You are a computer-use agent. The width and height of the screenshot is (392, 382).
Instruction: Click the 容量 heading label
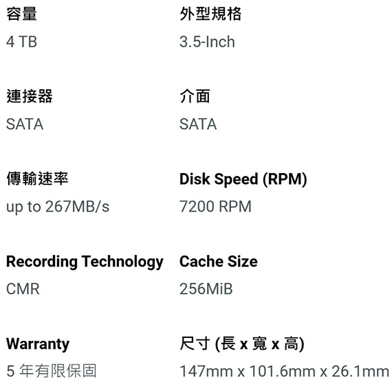point(21,14)
